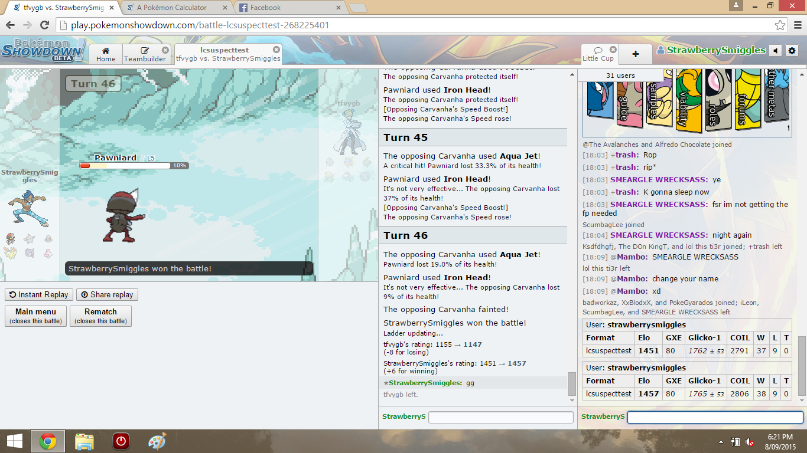Close the lcsuspecttest battle tab
The height and width of the screenshot is (453, 807).
[276, 50]
